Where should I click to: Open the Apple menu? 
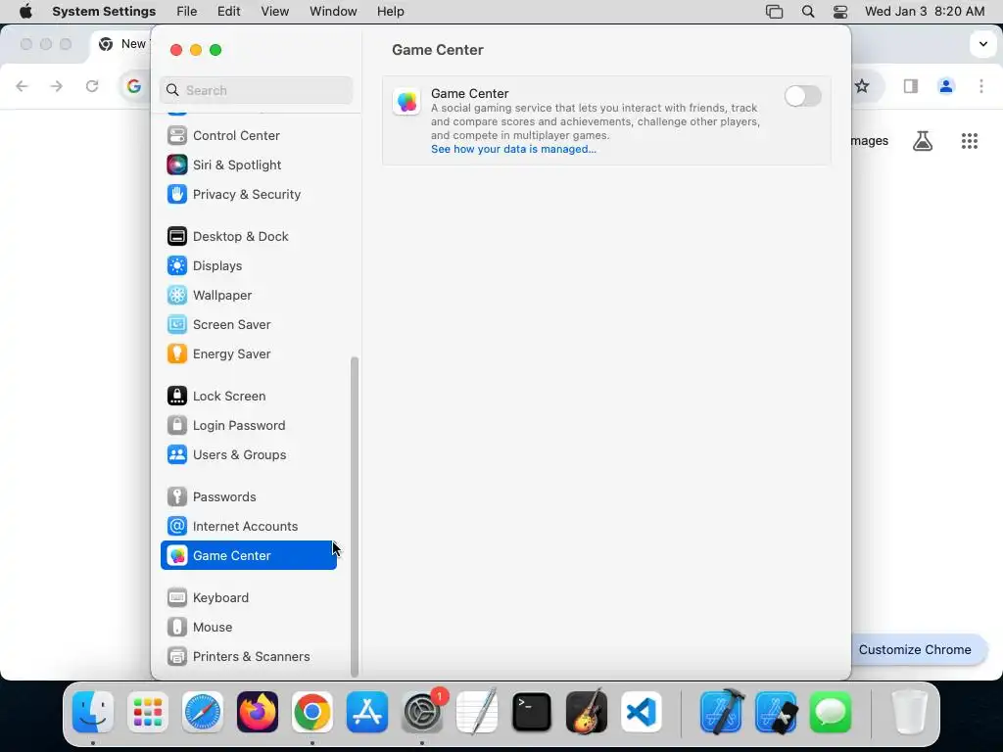(25, 12)
